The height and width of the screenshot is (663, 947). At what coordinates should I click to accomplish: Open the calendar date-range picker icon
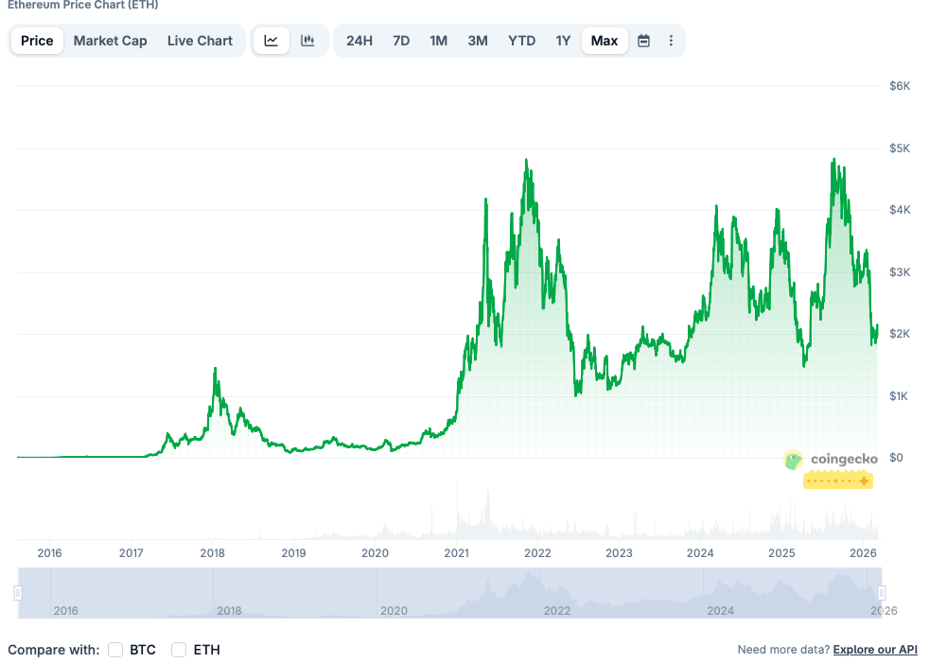click(x=642, y=40)
